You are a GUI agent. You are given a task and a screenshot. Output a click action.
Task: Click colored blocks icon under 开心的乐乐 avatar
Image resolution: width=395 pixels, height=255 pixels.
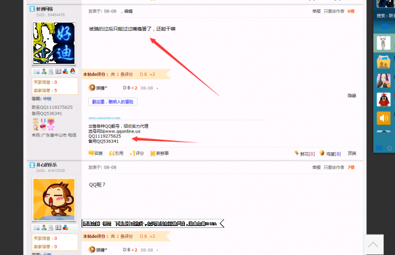coord(65,228)
